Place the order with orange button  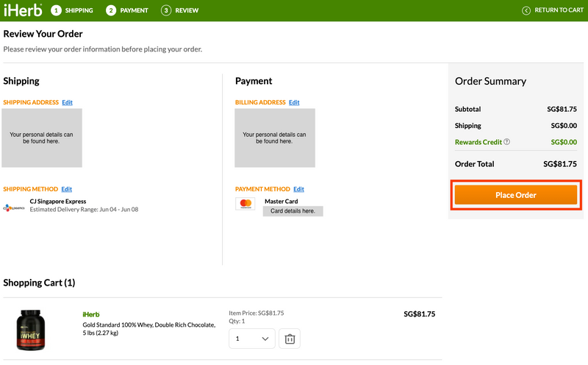pyautogui.click(x=516, y=195)
